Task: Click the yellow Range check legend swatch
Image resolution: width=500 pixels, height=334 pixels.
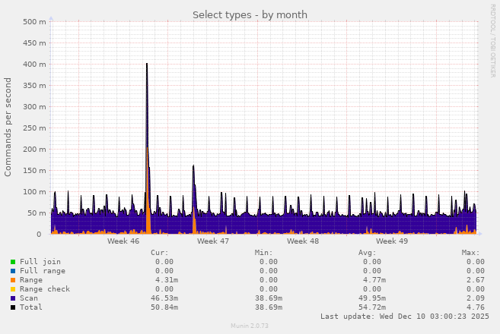Action: click(x=13, y=289)
